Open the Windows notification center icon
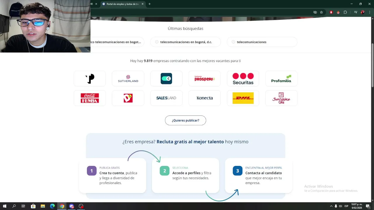This screenshot has width=374, height=210. tap(368, 206)
